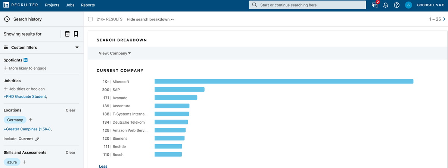Click the Custom filters sliders icon
This screenshot has height=168, width=448.
(6, 47)
